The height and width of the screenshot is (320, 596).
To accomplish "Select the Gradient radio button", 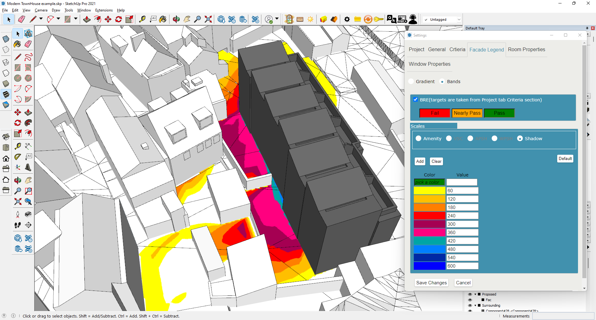I will (x=411, y=81).
